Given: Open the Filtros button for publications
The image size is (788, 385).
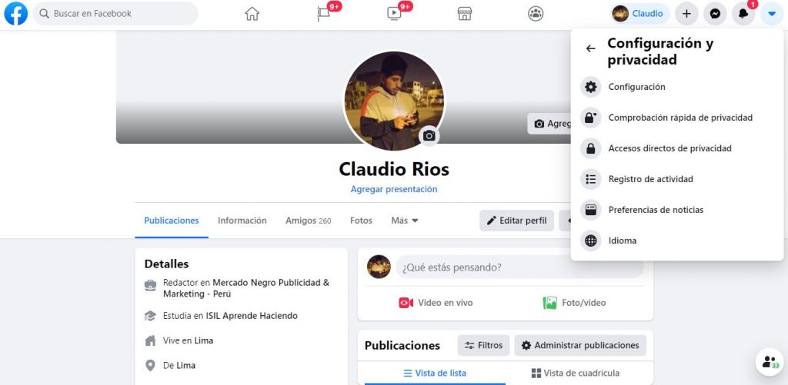Looking at the screenshot, I should point(483,345).
